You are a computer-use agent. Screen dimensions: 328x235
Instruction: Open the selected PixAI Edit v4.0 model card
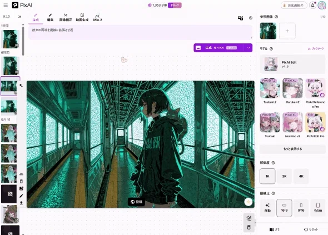(x=292, y=64)
